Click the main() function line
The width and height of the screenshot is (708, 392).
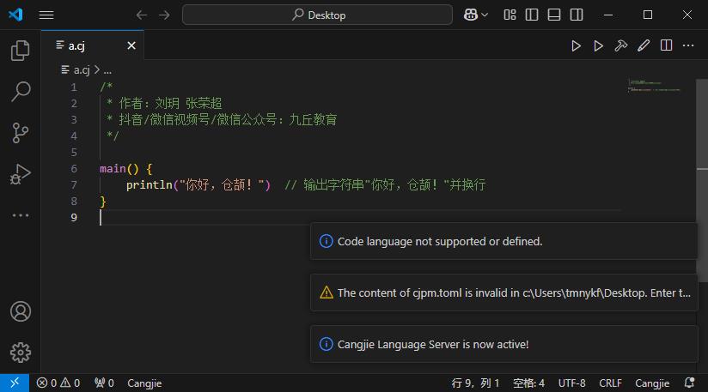pos(126,168)
